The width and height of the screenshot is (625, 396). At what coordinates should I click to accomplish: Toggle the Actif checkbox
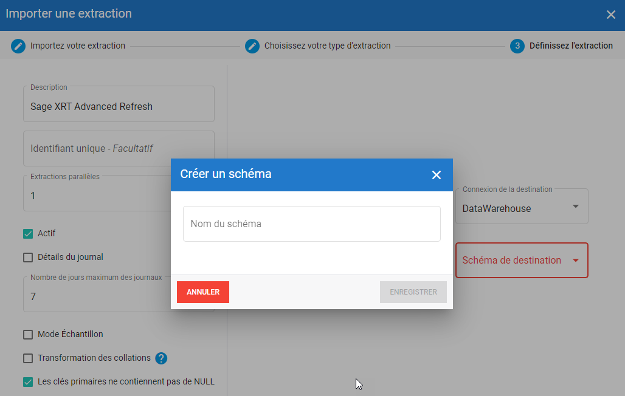(28, 234)
